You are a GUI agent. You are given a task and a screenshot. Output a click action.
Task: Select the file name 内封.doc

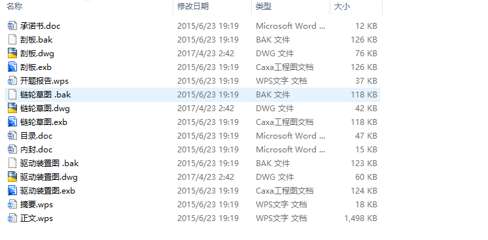[37, 149]
